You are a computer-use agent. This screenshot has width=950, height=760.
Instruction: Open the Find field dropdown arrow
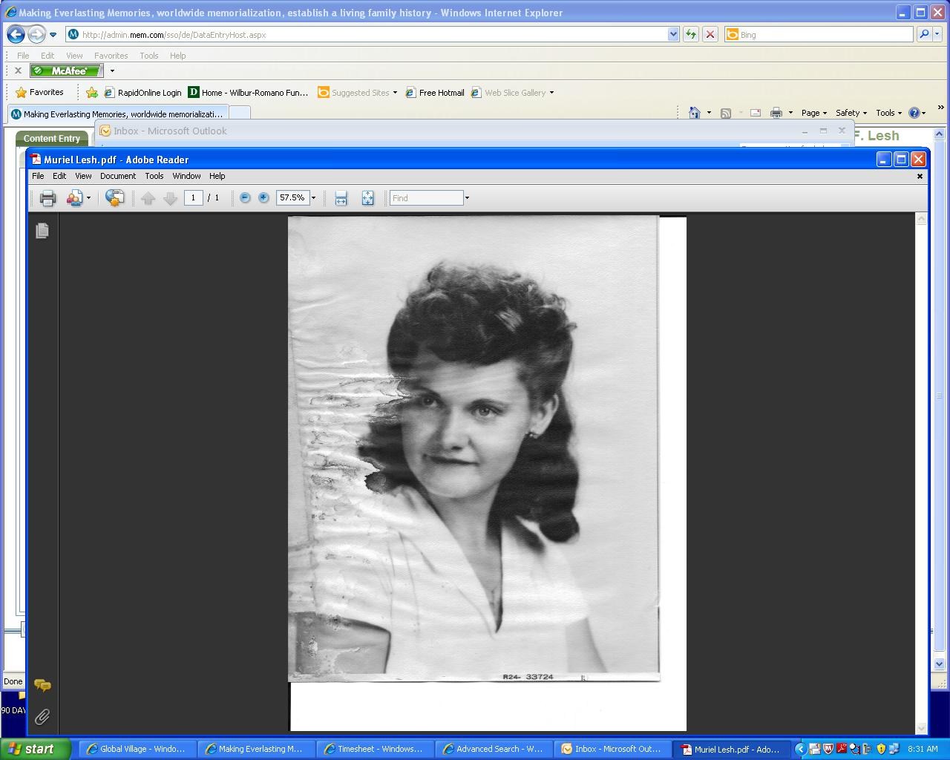click(x=467, y=197)
